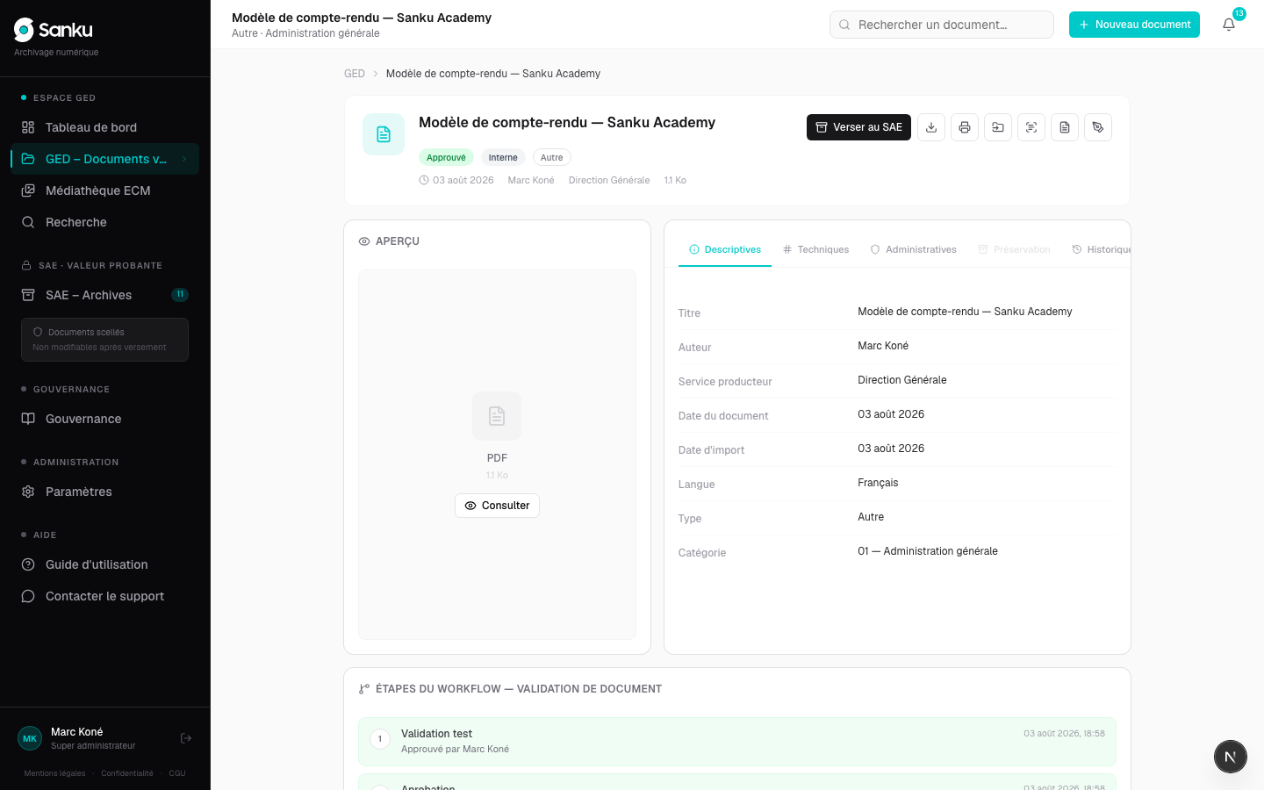The height and width of the screenshot is (790, 1264).
Task: Go to Recherche in sidebar
Action: [105, 222]
